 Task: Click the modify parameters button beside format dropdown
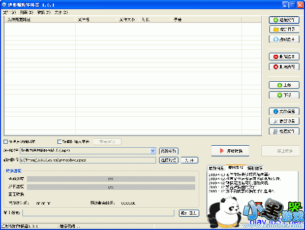click(168, 151)
